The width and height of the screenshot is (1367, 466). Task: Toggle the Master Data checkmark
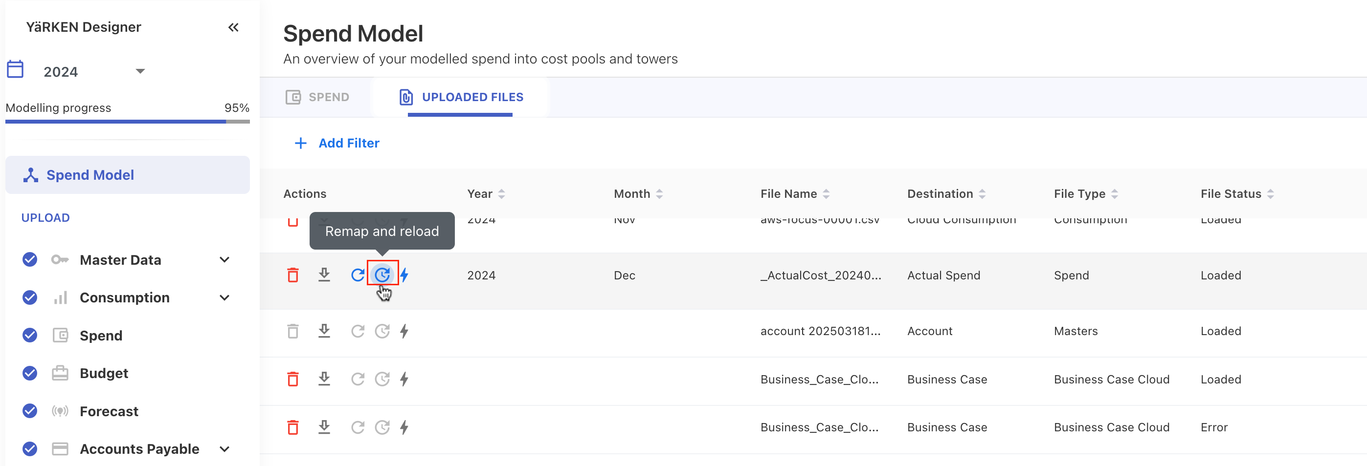click(x=30, y=260)
